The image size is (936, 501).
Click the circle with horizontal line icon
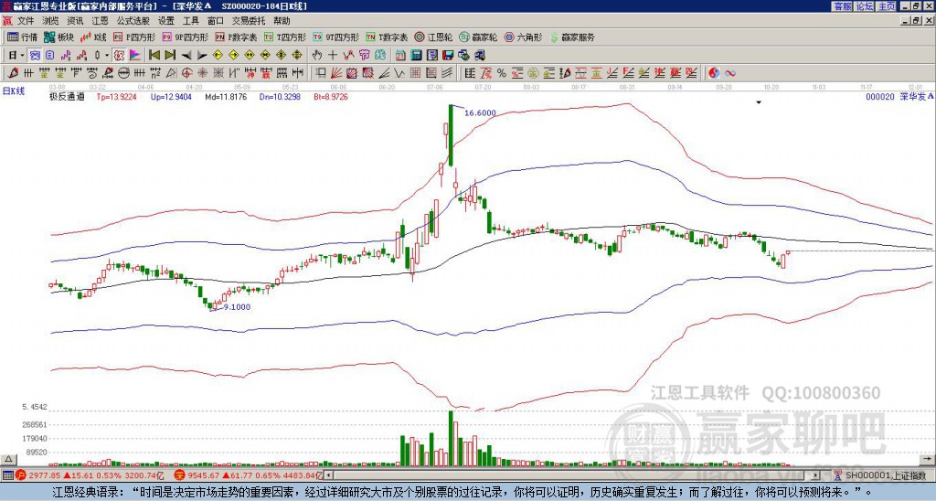pyautogui.click(x=123, y=73)
